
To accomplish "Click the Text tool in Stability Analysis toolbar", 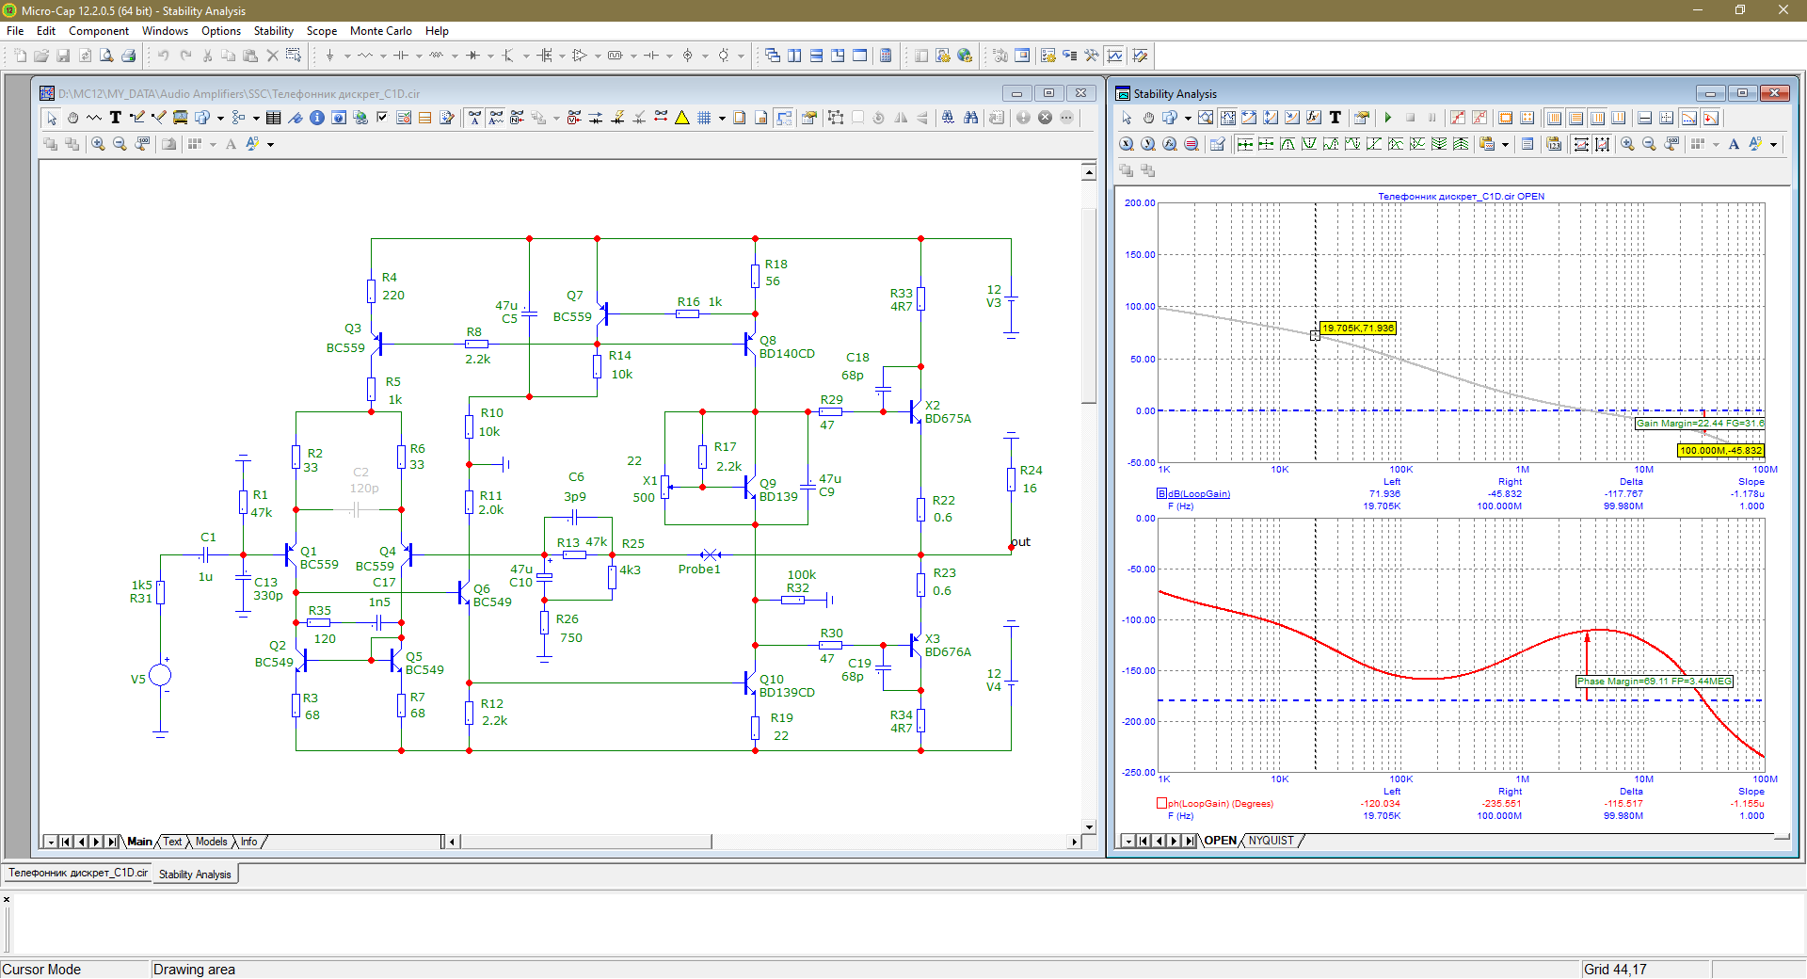I will tap(1335, 118).
